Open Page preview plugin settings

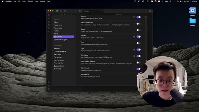click(x=64, y=63)
